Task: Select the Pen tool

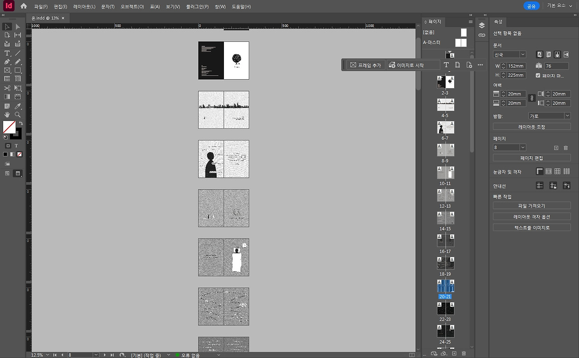Action: [x=7, y=62]
